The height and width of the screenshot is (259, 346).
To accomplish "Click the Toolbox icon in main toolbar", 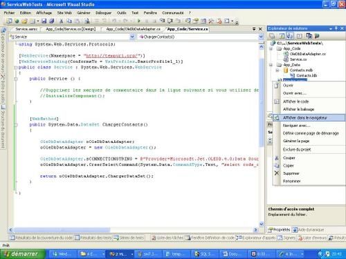I will tap(211, 21).
